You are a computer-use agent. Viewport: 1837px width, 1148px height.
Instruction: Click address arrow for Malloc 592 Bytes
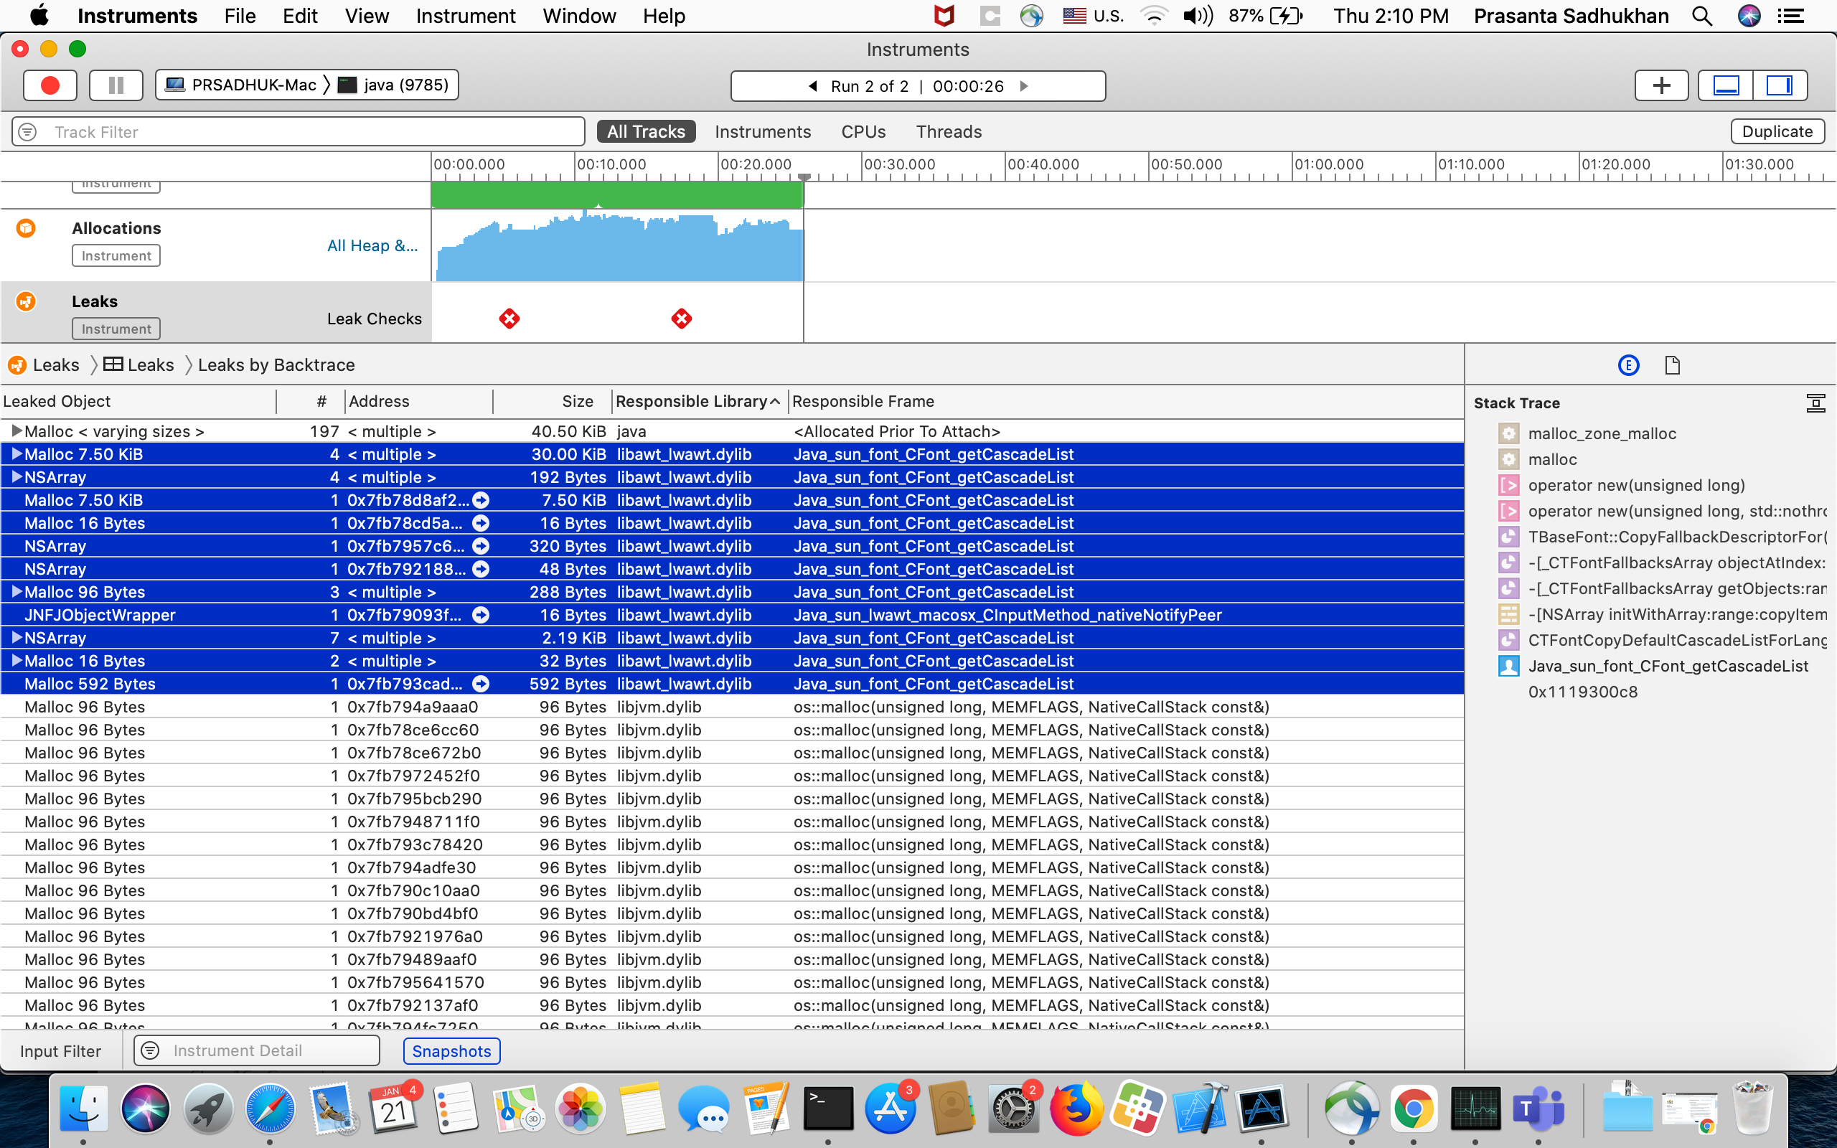[481, 683]
